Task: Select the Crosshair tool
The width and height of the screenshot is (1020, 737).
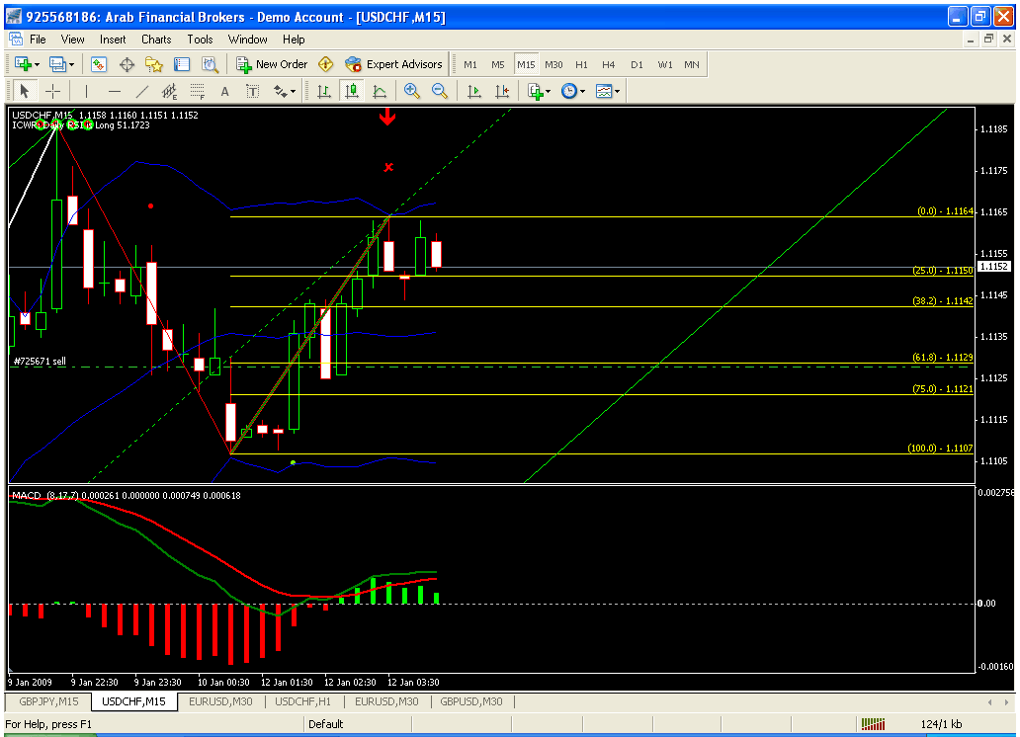Action: pos(53,92)
